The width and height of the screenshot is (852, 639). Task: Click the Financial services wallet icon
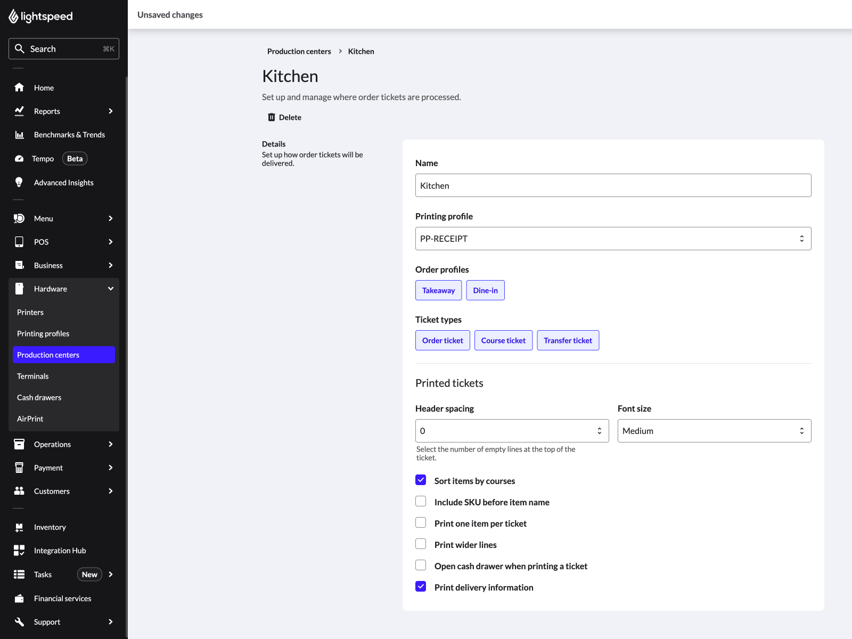coord(19,599)
